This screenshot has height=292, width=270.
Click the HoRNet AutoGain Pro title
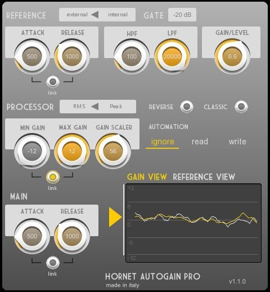(x=152, y=276)
